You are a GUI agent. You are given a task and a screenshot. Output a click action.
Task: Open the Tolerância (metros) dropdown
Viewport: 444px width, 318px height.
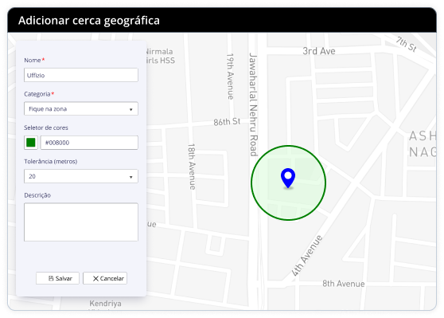(81, 176)
